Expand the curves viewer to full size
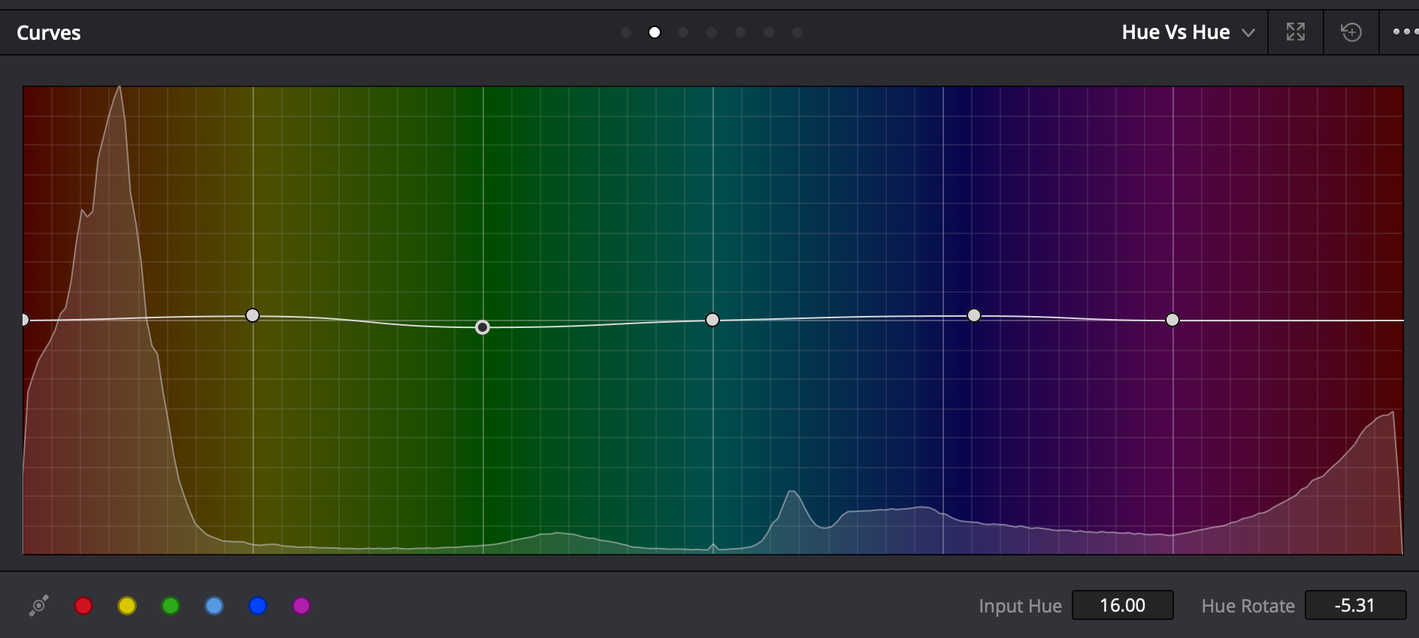 (x=1296, y=32)
